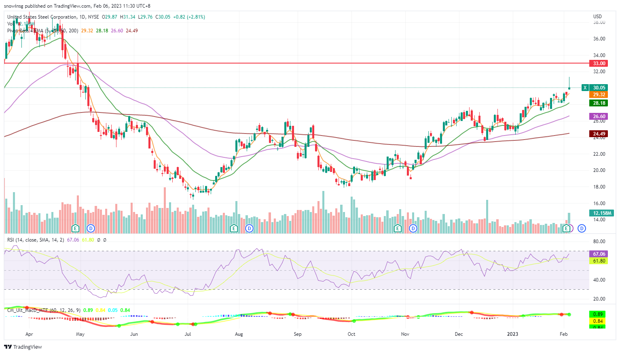Image resolution: width=620 pixels, height=354 pixels.
Task: Click the 0.05 value in the MACD legend
Action: tap(113, 310)
